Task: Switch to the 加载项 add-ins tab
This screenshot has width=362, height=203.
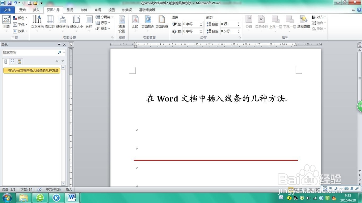Action: pos(127,10)
